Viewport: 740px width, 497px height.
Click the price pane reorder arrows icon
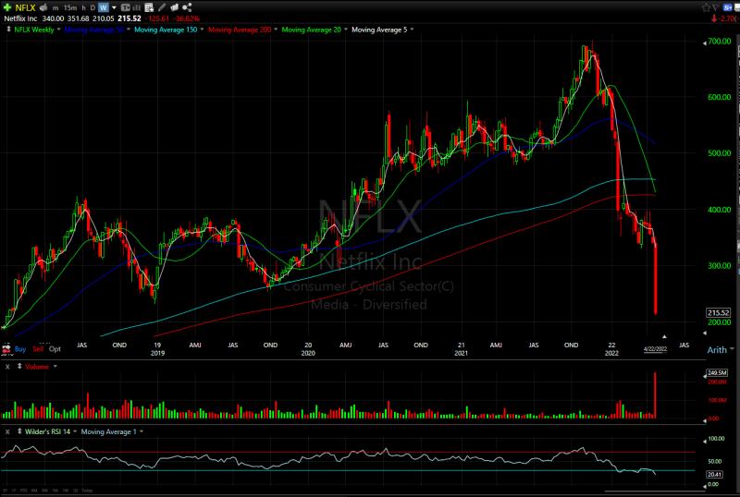[x=8, y=30]
